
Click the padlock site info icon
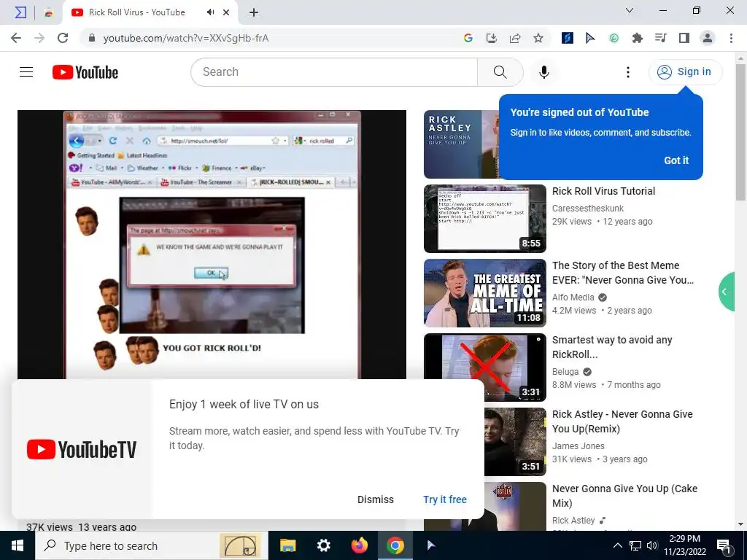click(x=92, y=38)
